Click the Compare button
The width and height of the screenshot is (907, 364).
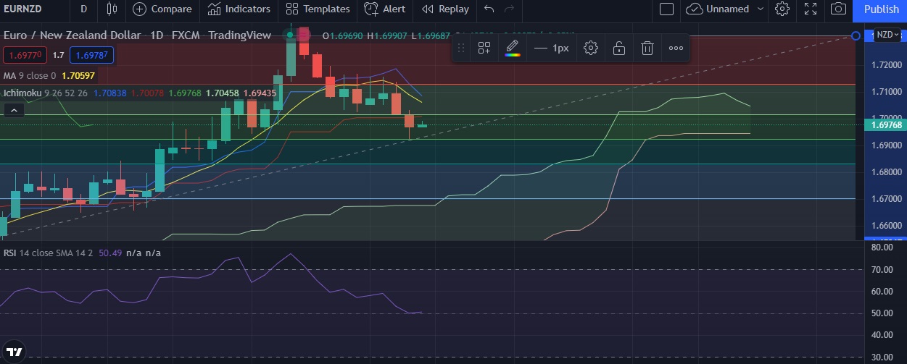click(163, 9)
